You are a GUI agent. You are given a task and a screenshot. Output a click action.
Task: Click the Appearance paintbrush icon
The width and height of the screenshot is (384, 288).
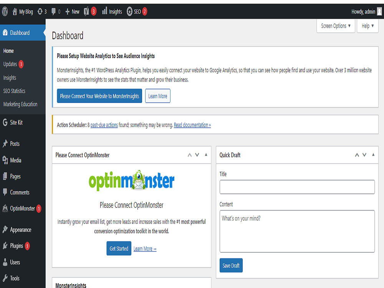coord(5,230)
